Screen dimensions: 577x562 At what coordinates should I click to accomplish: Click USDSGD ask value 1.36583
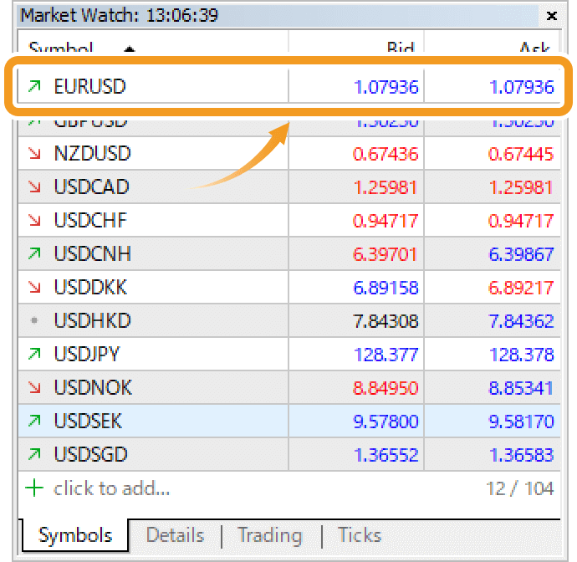(x=522, y=455)
